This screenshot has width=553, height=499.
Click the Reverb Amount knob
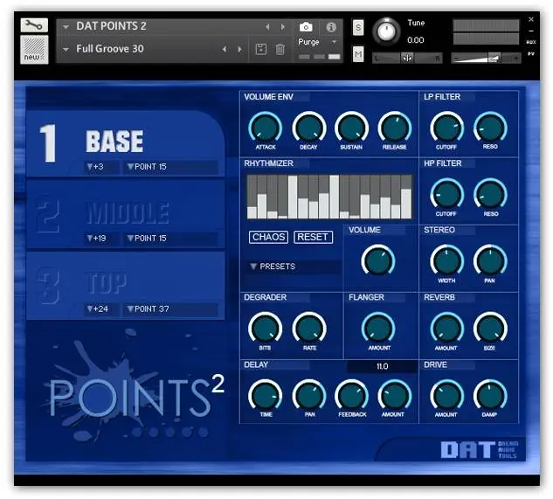click(446, 329)
